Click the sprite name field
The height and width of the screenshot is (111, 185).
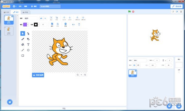140,60
